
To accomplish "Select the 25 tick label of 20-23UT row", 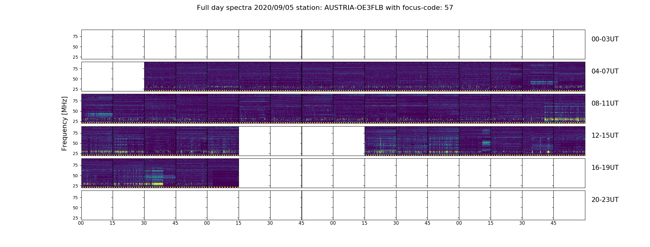I will pos(75,218).
